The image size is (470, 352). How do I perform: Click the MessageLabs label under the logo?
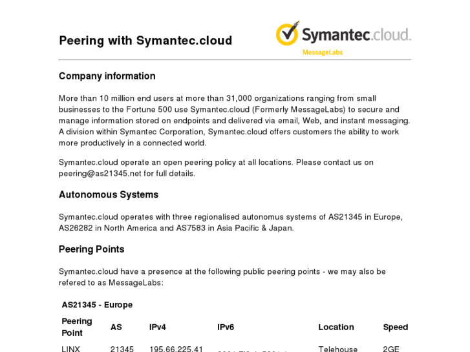tap(322, 52)
